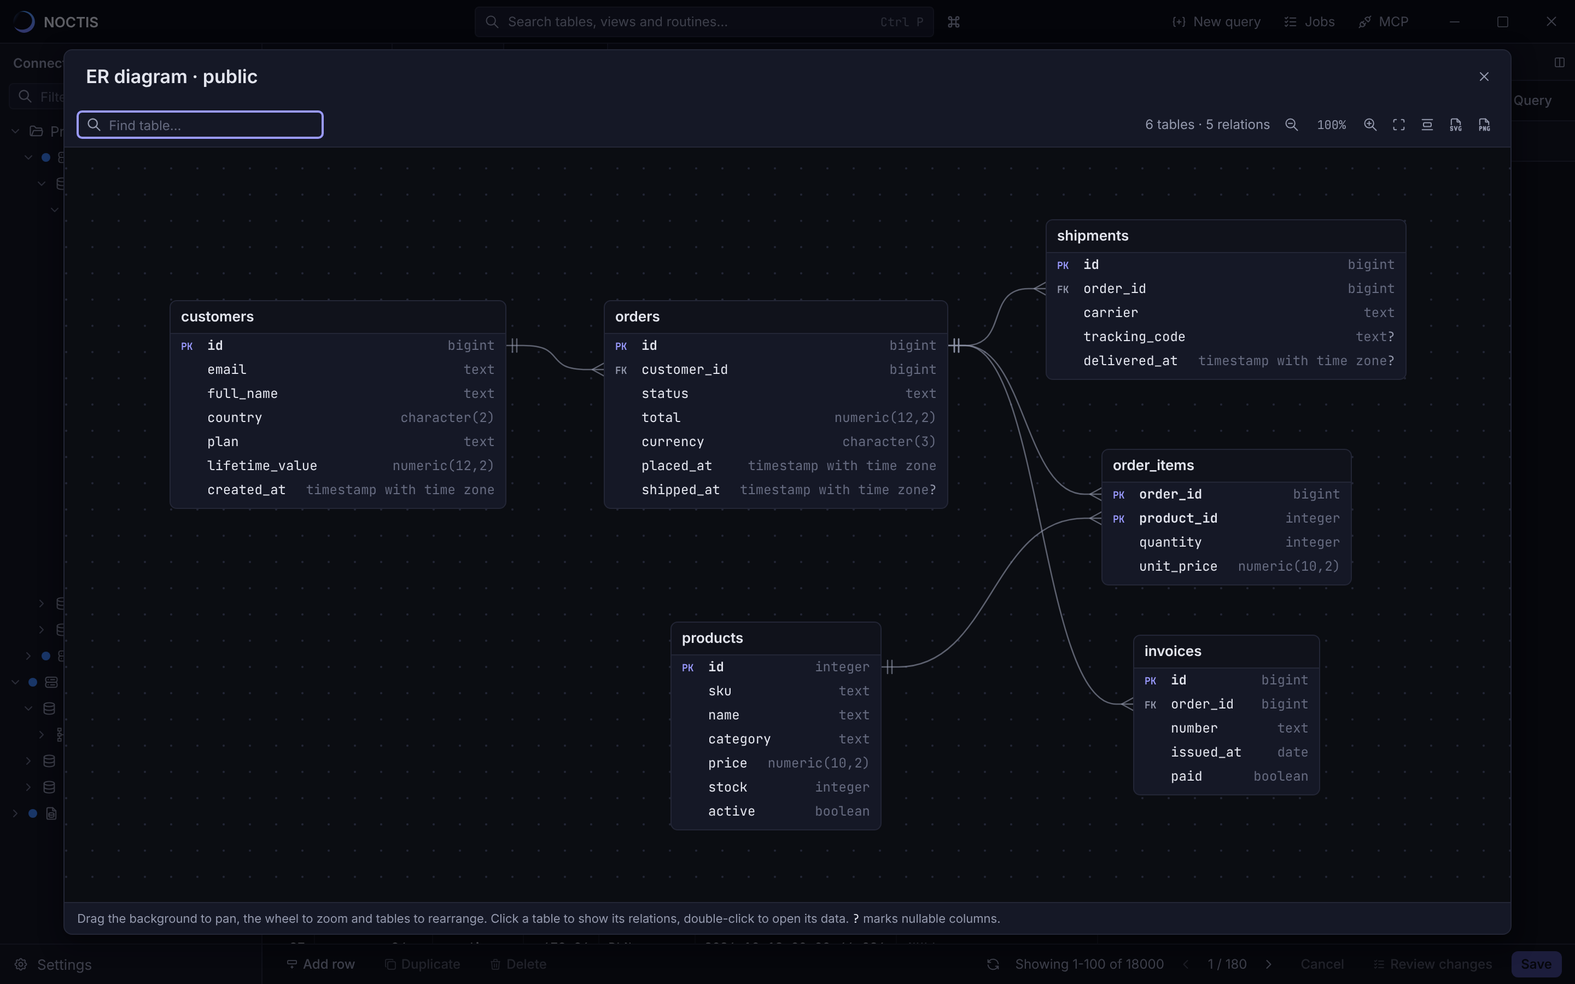The height and width of the screenshot is (984, 1575).
Task: Click the Save button
Action: pyautogui.click(x=1536, y=964)
